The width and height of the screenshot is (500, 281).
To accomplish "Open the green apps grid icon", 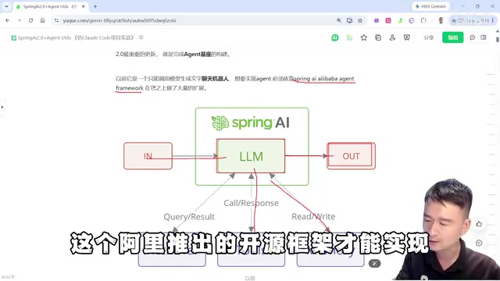I will pos(349,37).
